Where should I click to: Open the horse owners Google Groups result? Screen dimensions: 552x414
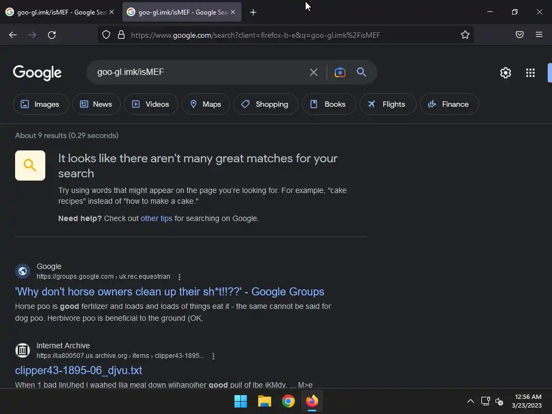(170, 292)
